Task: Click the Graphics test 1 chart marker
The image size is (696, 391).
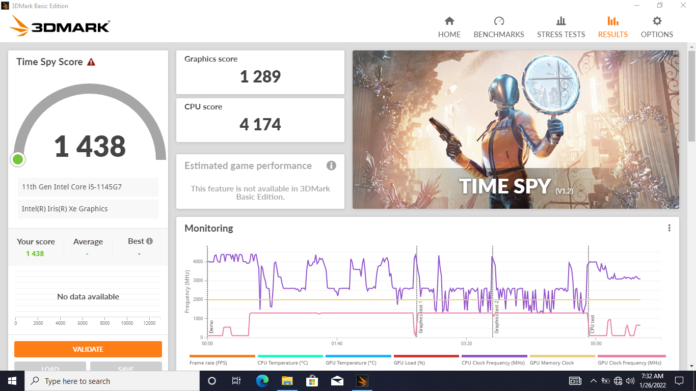Action: pyautogui.click(x=421, y=317)
